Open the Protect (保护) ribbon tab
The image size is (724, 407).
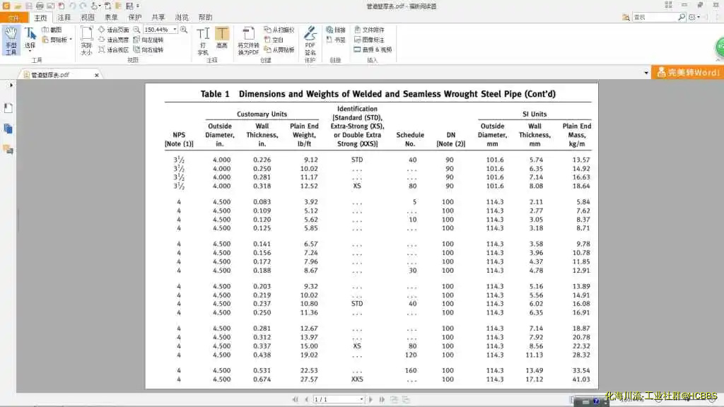point(134,17)
